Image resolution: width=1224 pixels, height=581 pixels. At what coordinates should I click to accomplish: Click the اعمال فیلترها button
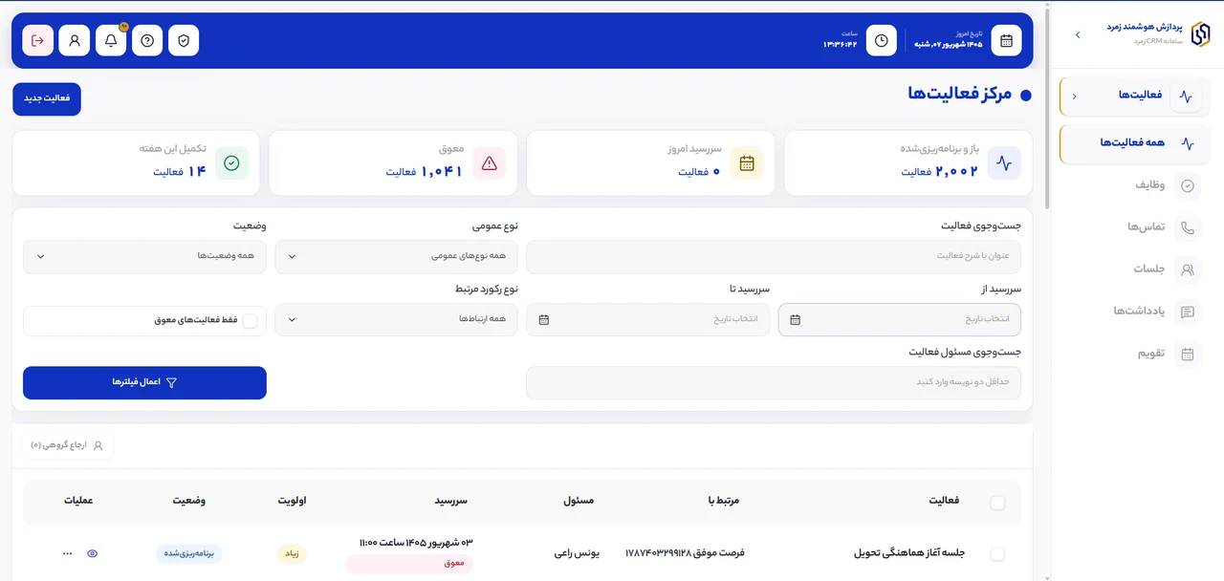coord(144,382)
